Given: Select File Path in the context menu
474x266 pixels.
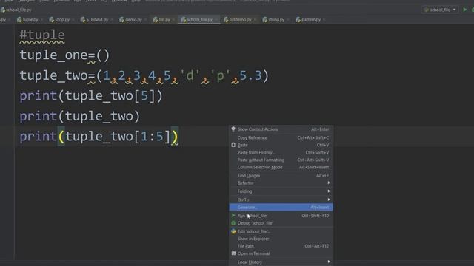Looking at the screenshot, I should [x=281, y=246].
